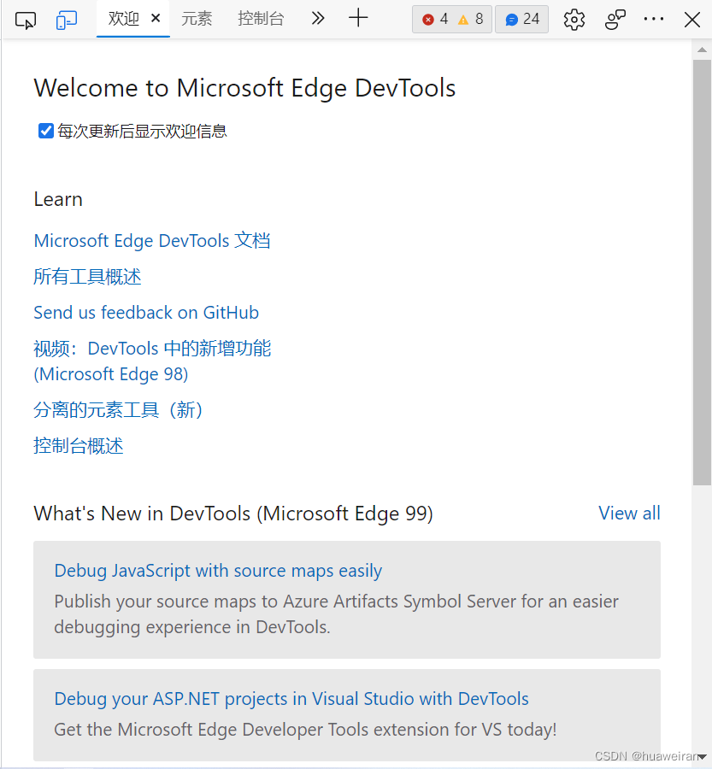712x769 pixels.
Task: Select the inspect element picker icon
Action: pyautogui.click(x=26, y=19)
